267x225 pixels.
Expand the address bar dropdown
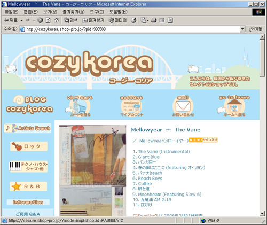pos(242,29)
